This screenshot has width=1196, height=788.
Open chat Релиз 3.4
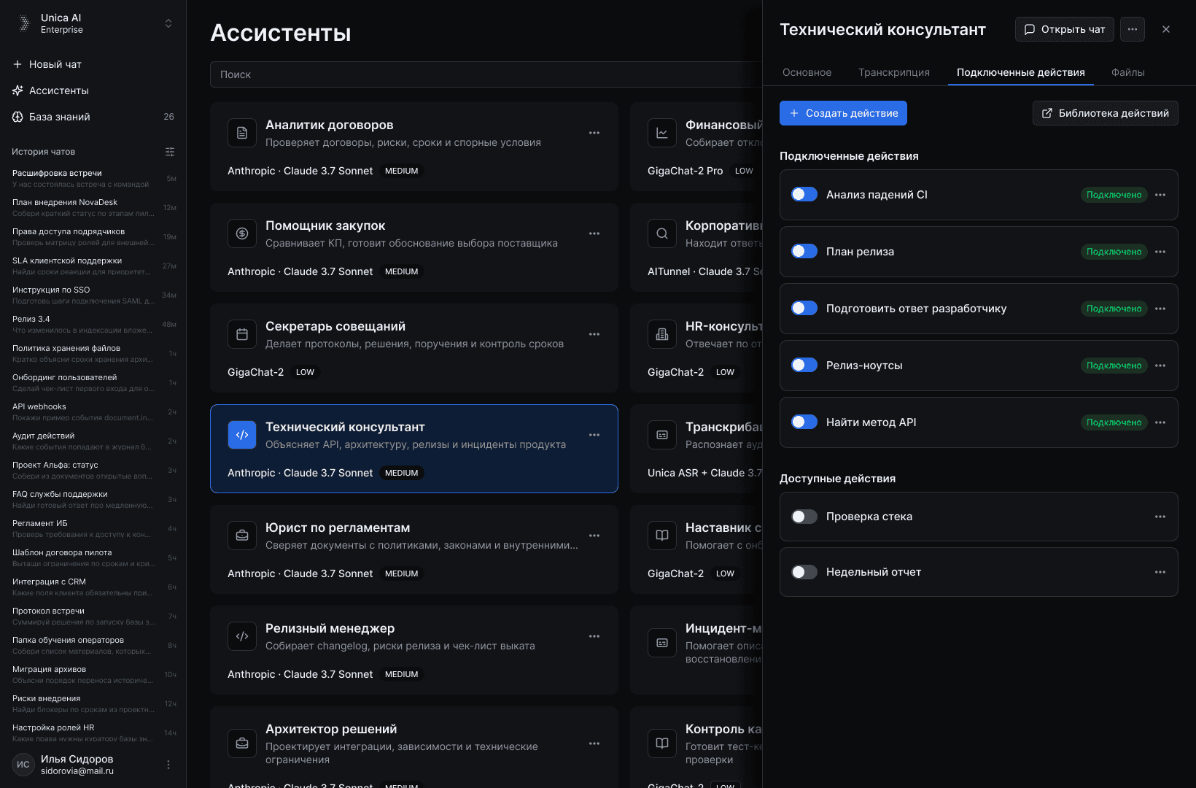[93, 324]
